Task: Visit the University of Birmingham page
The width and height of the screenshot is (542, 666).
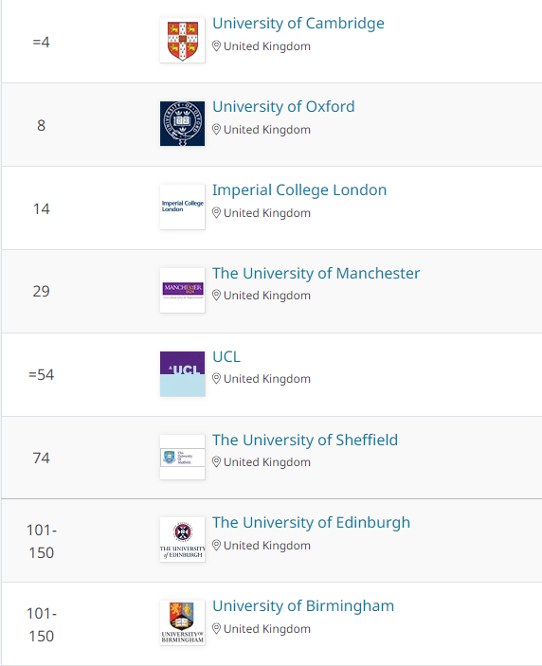Action: (303, 606)
